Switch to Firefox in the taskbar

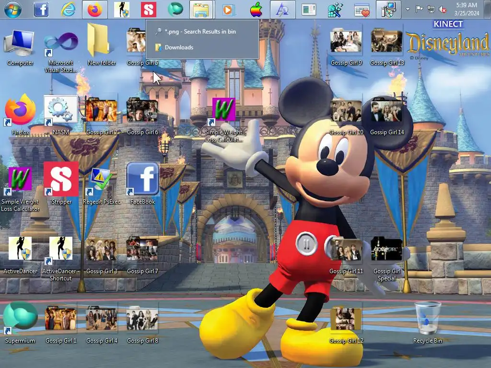tap(95, 10)
